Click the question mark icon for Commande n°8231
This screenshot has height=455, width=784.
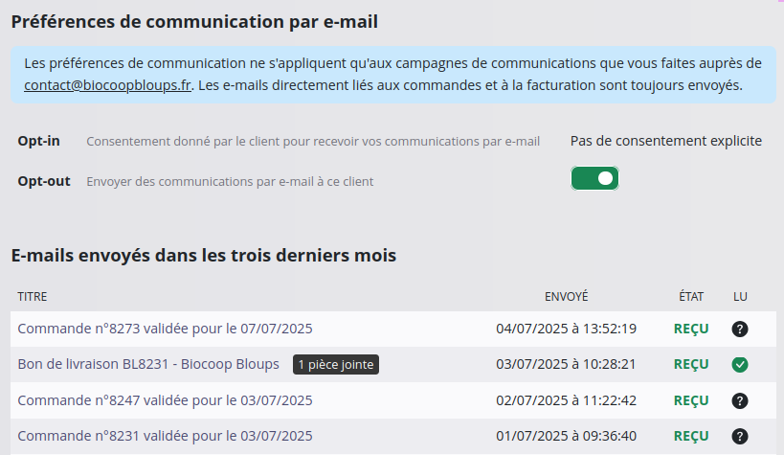pyautogui.click(x=740, y=436)
